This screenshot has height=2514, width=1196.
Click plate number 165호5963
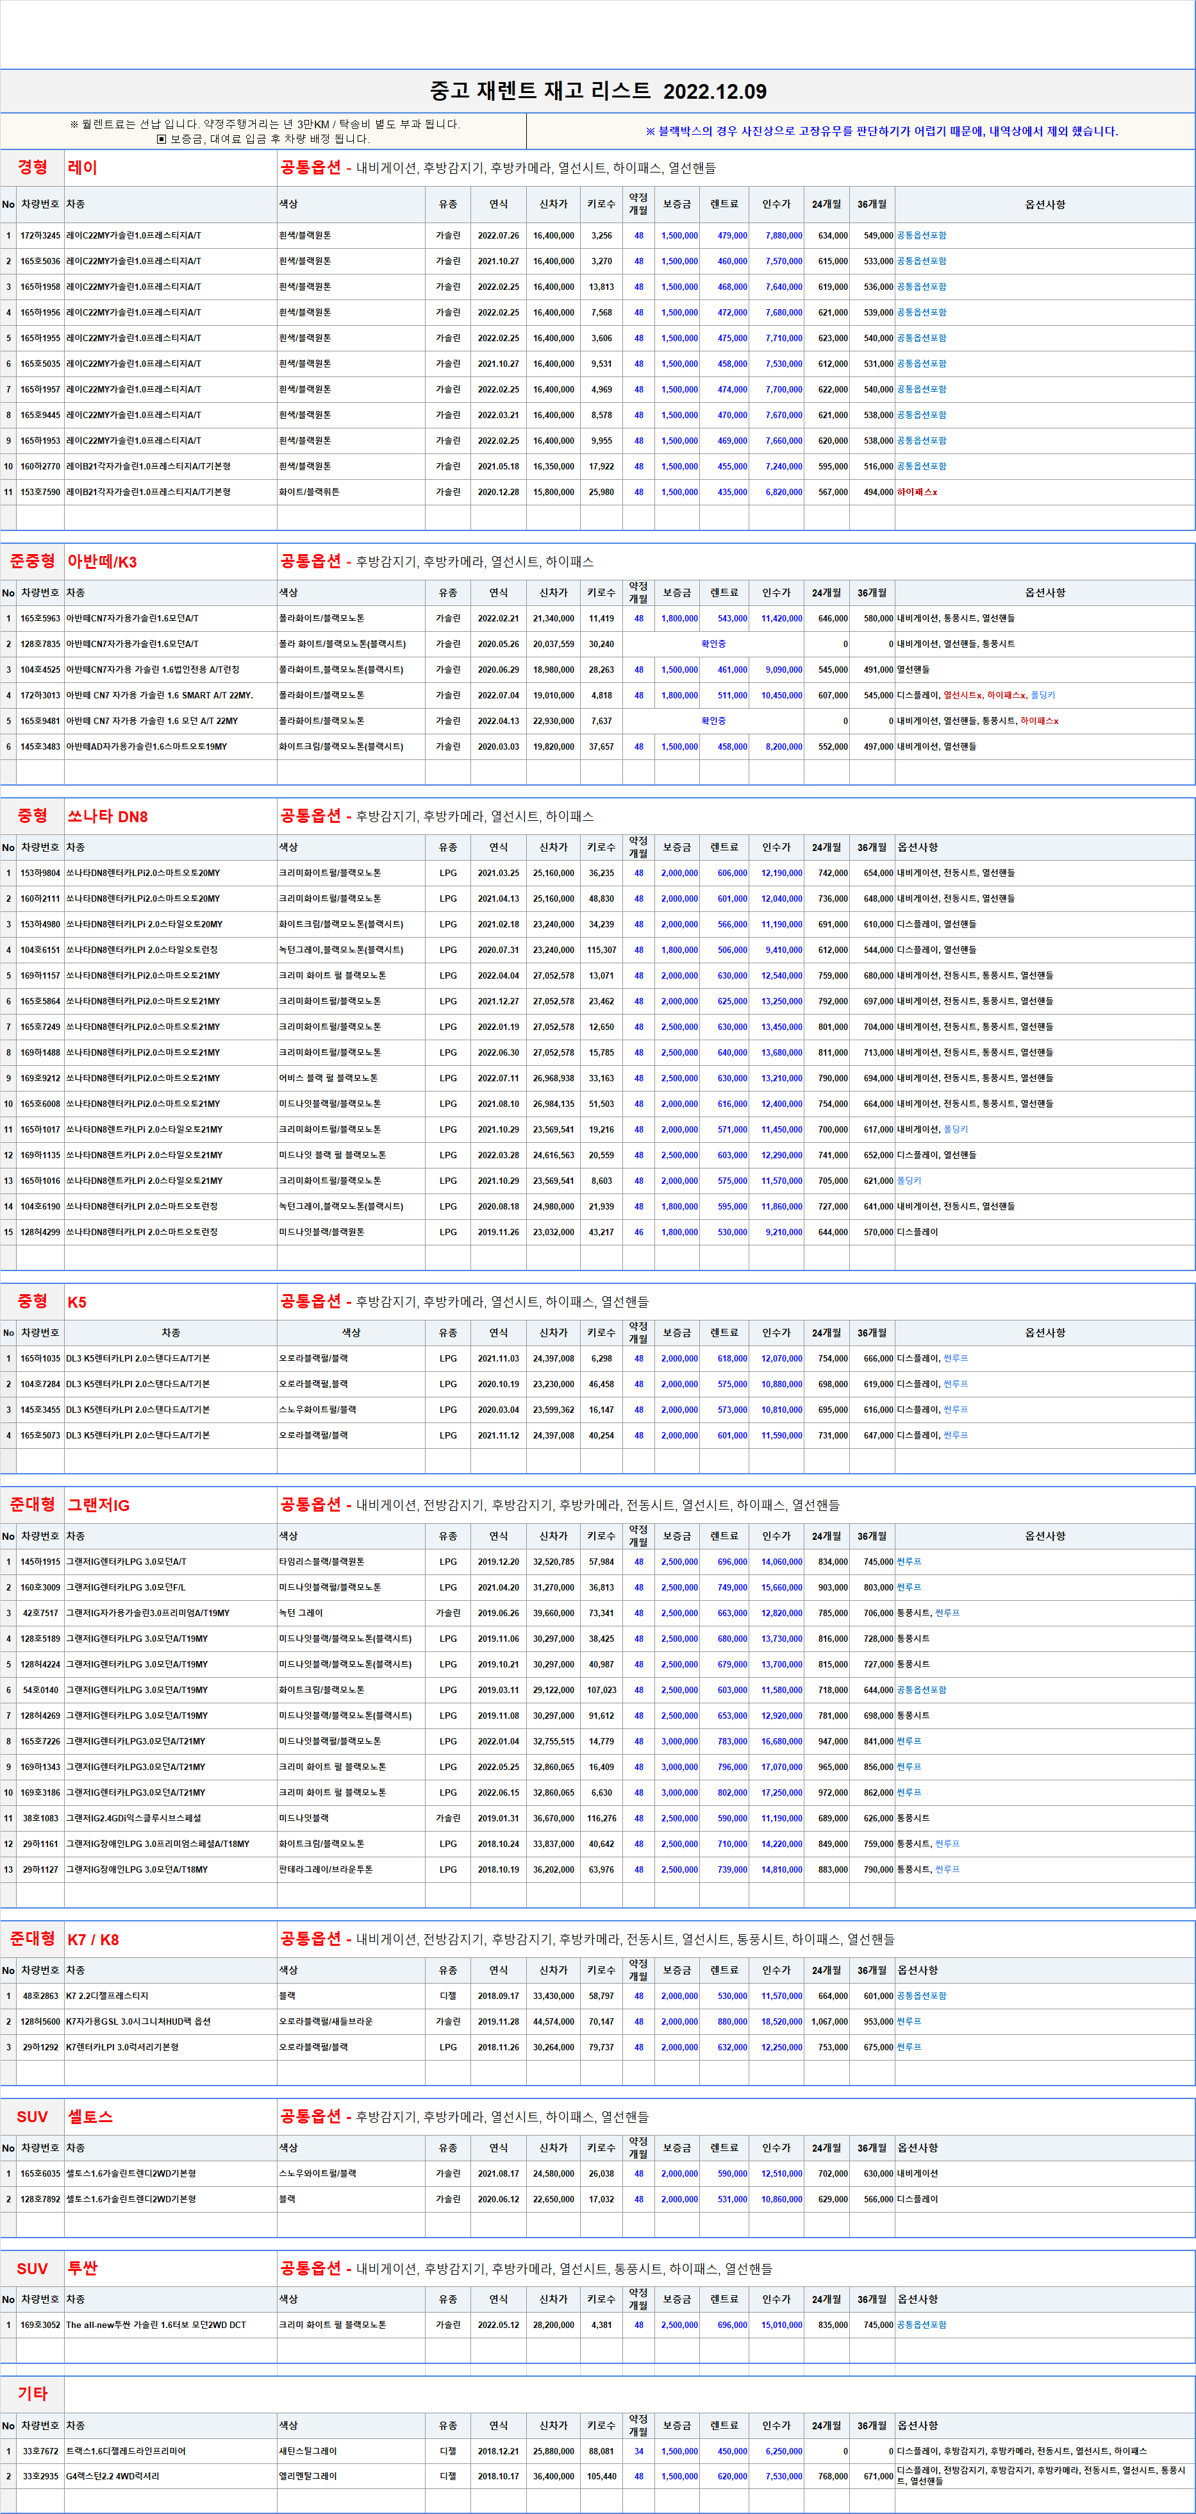pos(40,619)
